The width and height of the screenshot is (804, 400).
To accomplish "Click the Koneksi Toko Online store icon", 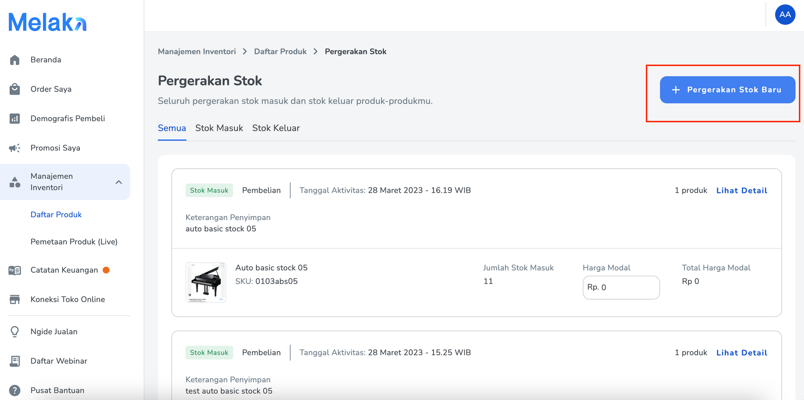I will [x=15, y=300].
